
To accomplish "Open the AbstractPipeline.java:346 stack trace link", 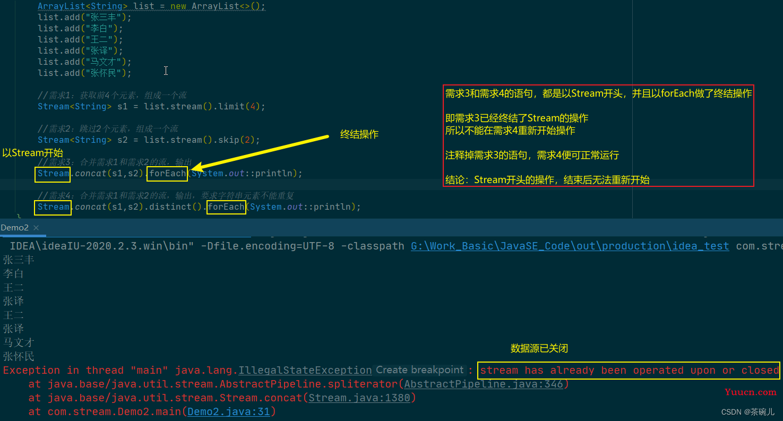I will point(483,384).
